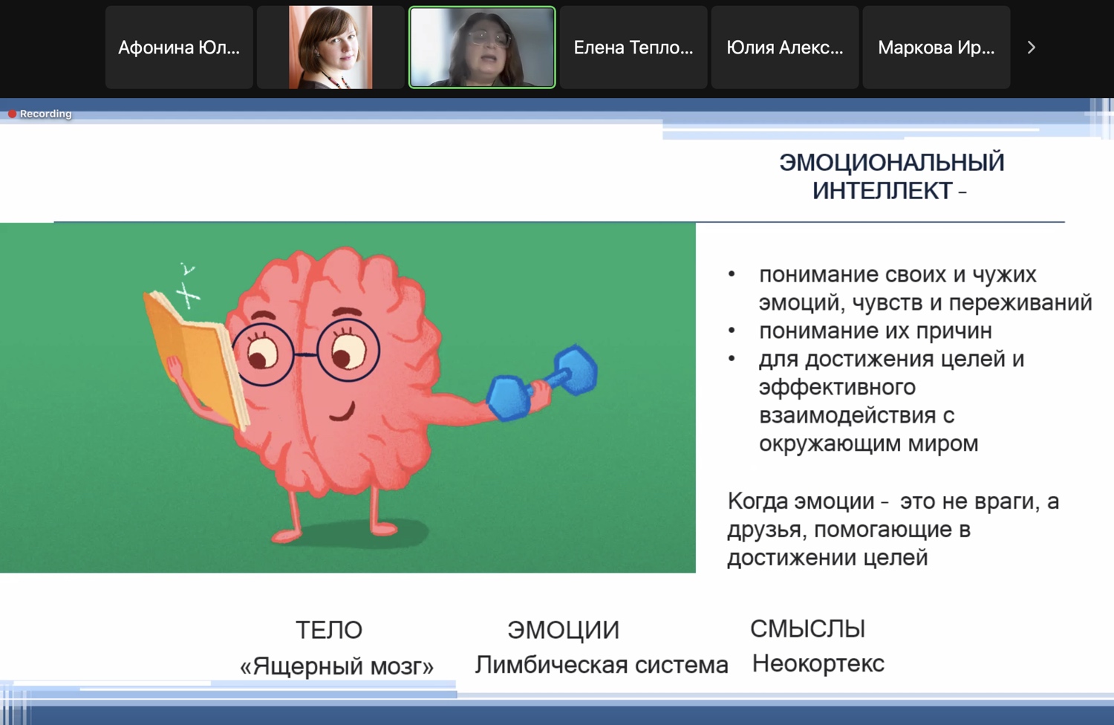Screen dimensions: 1114x725
Task: Open the video tile of participant wearing red necklace
Action: tap(330, 48)
